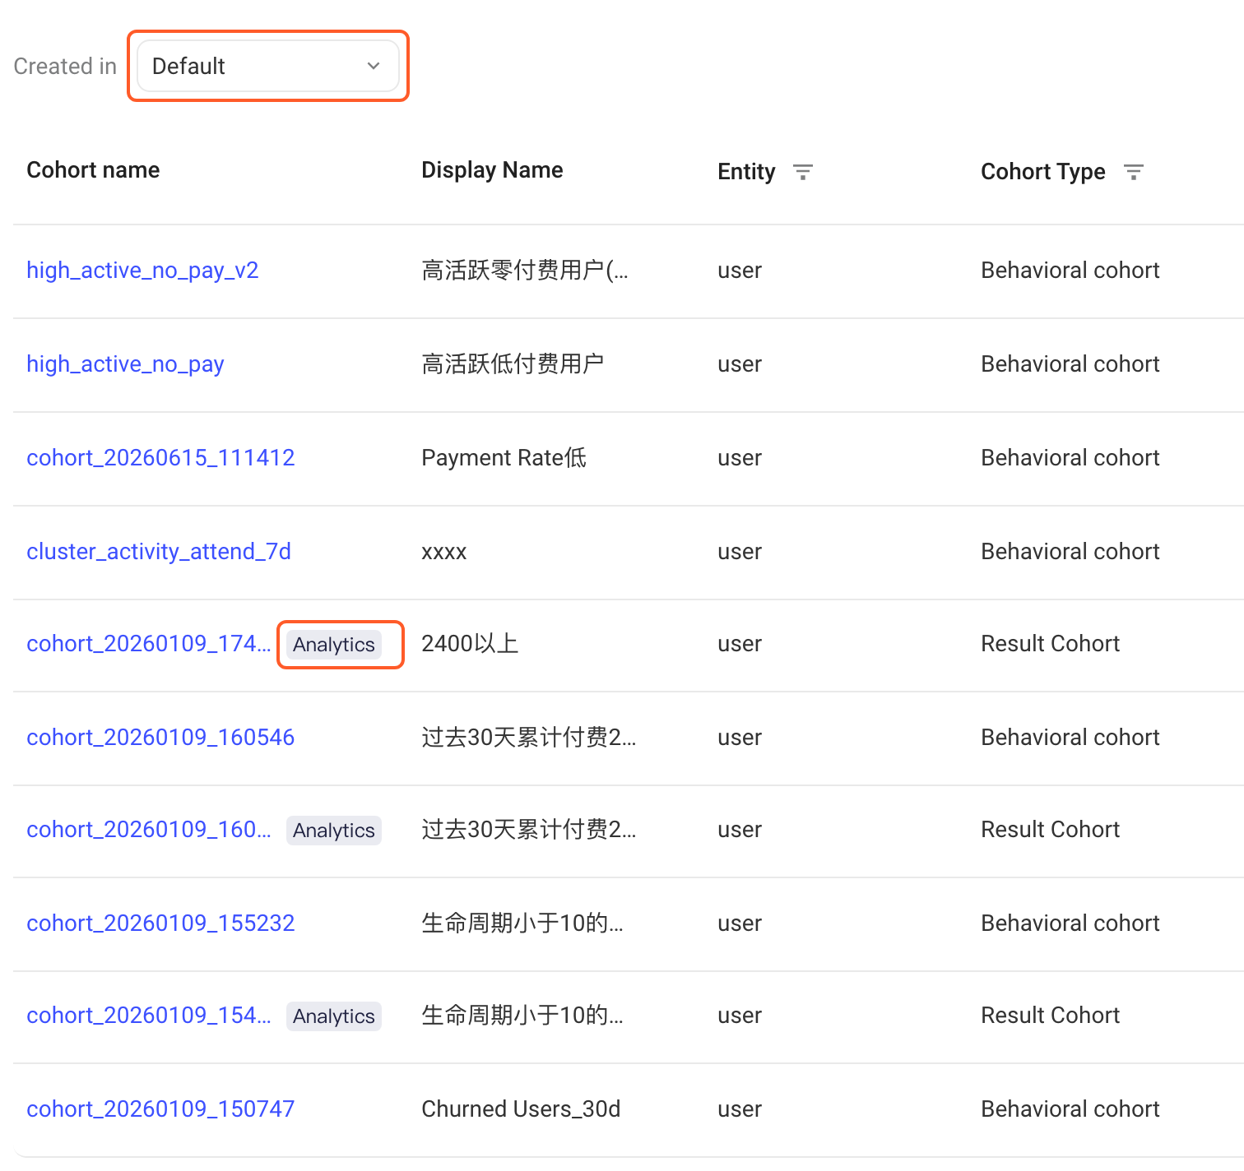This screenshot has width=1244, height=1171.
Task: Open cohort_20260109_154... link
Action: (x=149, y=1016)
